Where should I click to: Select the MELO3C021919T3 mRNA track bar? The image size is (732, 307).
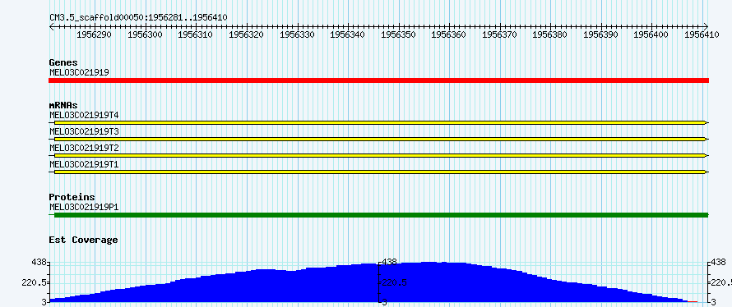[x=378, y=139]
